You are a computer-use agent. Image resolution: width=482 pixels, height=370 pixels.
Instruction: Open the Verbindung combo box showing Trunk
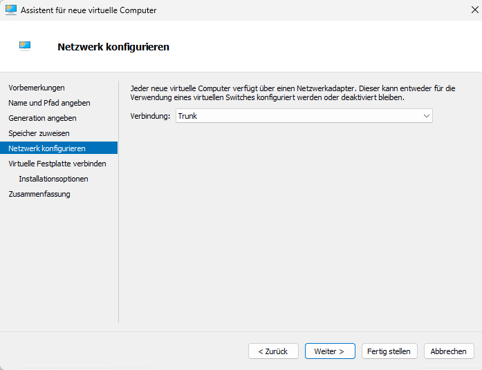pyautogui.click(x=297, y=116)
